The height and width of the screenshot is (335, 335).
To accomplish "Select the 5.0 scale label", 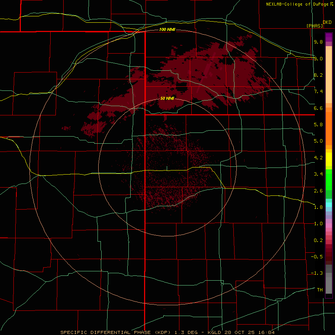I will [x=318, y=141].
